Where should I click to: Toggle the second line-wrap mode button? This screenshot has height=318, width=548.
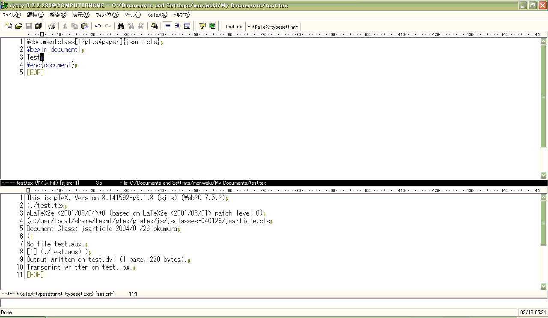[x=177, y=26]
